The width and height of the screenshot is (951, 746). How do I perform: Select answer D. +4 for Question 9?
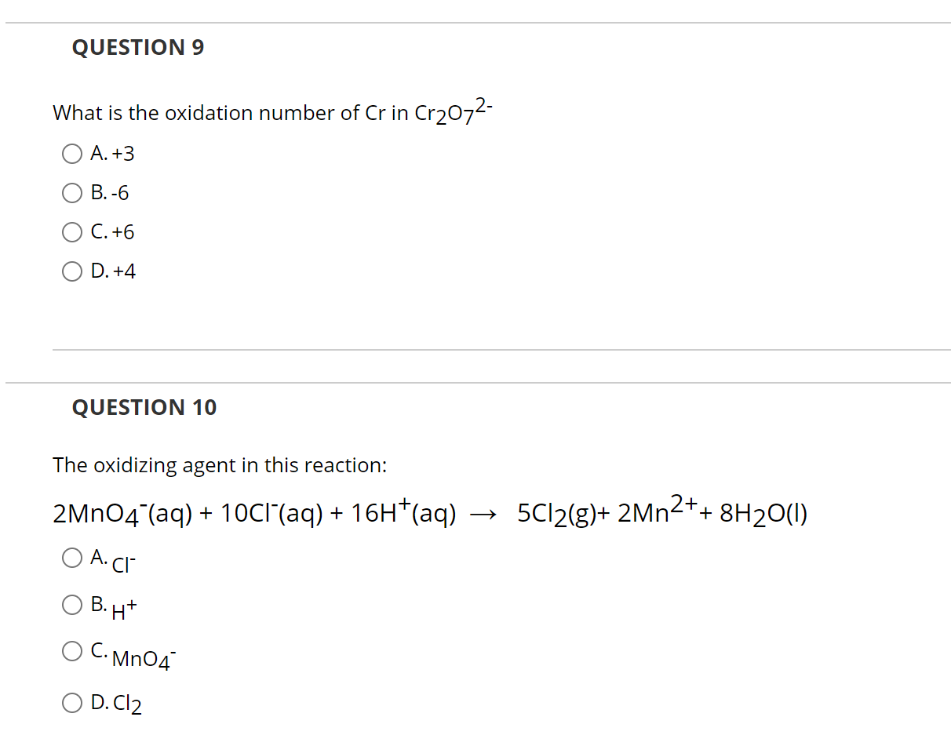click(71, 271)
